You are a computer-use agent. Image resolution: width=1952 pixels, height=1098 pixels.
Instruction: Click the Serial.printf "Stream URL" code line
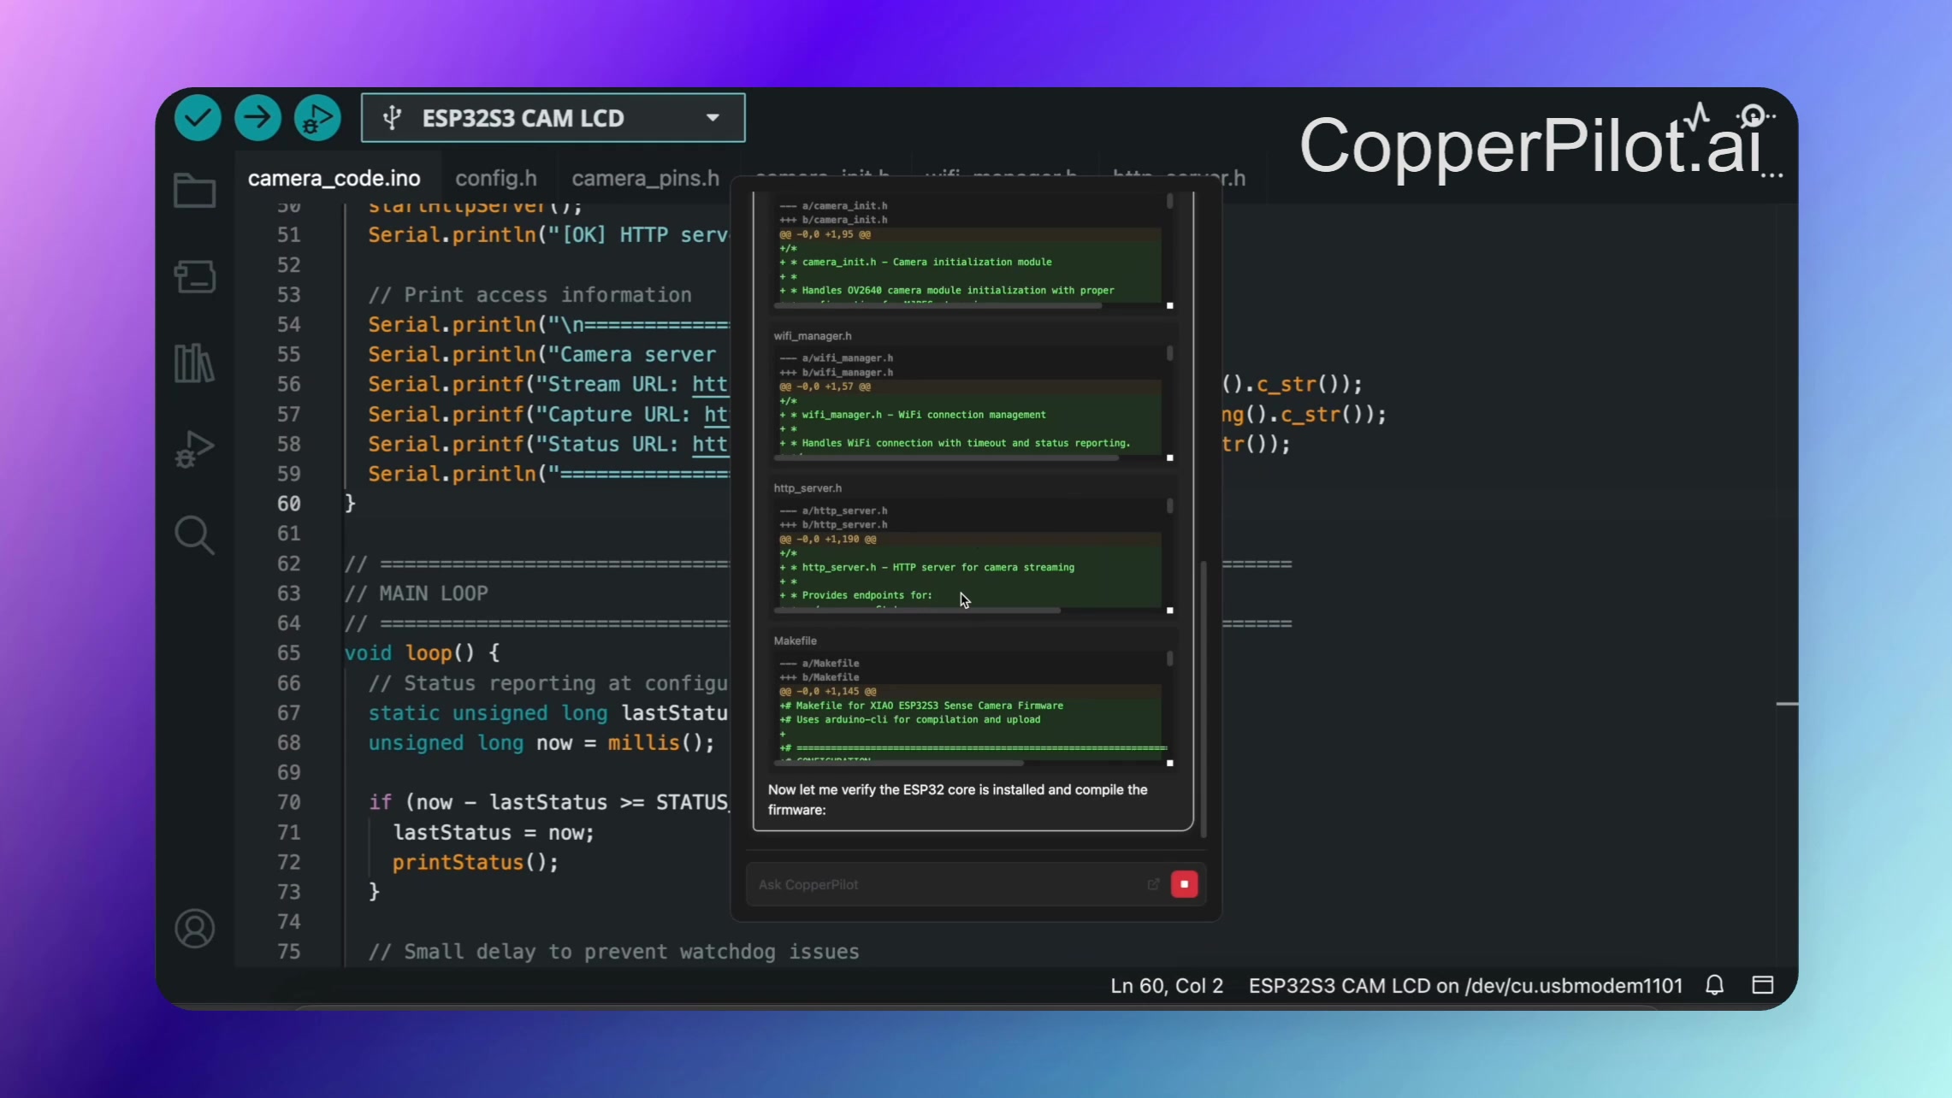[548, 385]
